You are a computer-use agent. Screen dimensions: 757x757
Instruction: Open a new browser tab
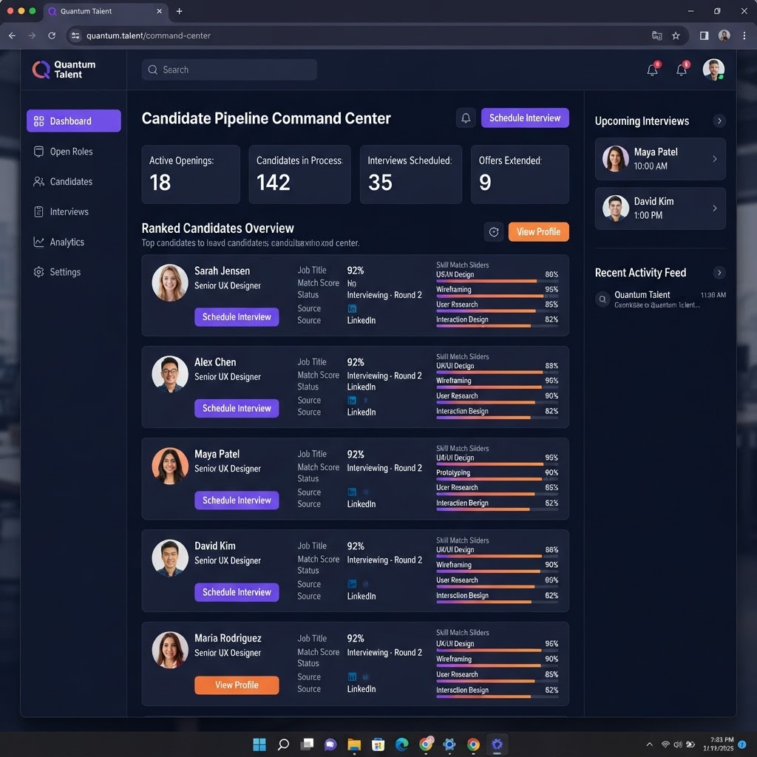click(179, 11)
